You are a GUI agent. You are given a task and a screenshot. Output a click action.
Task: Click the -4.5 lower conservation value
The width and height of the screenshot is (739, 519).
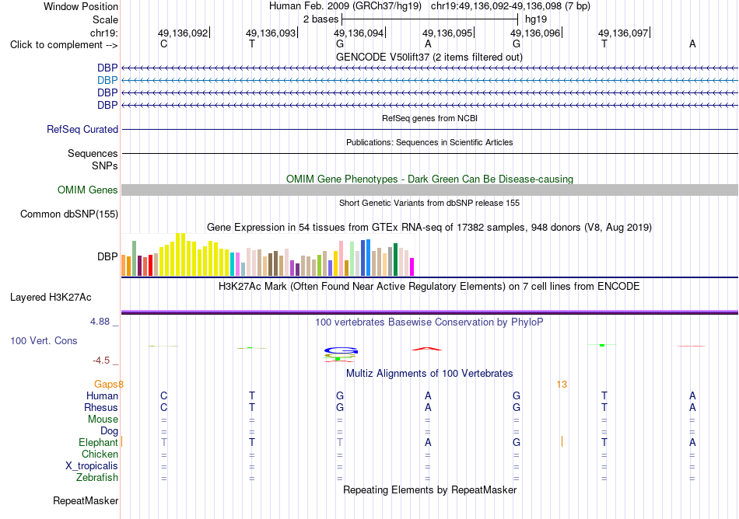tap(101, 361)
